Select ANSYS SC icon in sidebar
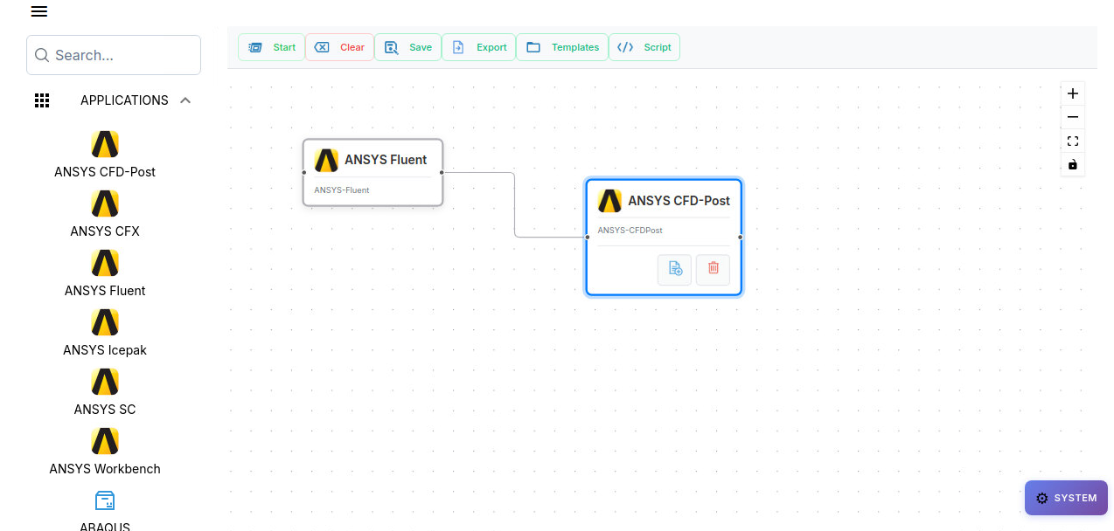This screenshot has height=531, width=1114. click(105, 382)
